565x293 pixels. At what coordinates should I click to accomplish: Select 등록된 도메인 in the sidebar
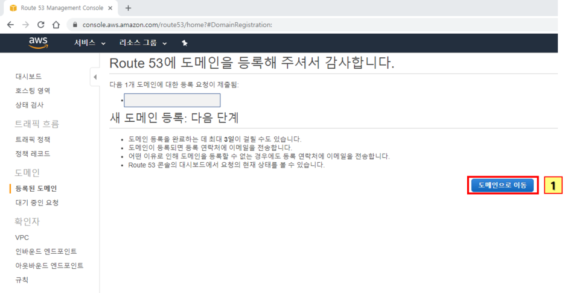(36, 189)
